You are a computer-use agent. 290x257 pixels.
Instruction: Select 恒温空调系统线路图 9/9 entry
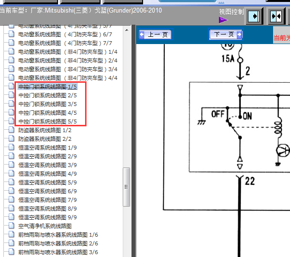click(47, 217)
